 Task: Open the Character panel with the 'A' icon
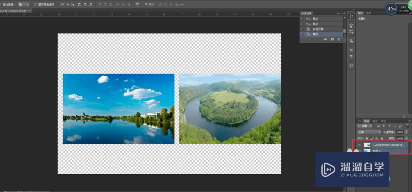[x=351, y=50]
